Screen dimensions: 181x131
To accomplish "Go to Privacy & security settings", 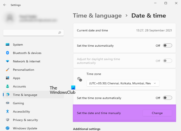I will [25, 120].
